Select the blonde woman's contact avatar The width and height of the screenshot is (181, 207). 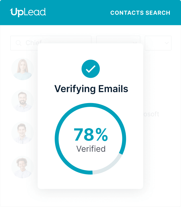coord(22,69)
